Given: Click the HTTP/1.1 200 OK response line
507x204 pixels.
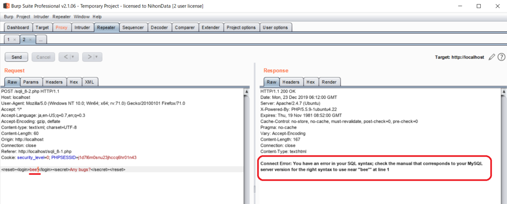Looking at the screenshot, I should (x=278, y=91).
